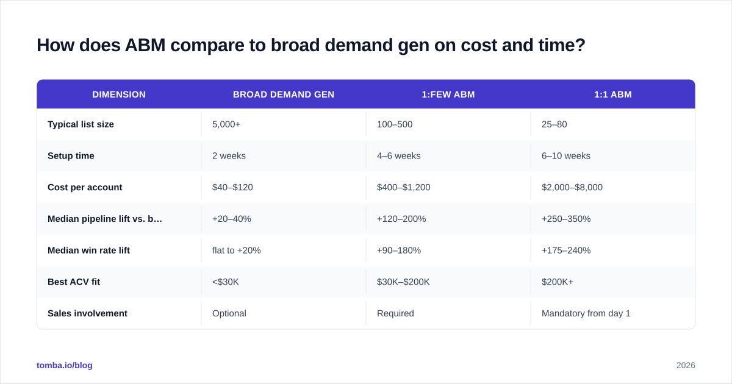This screenshot has width=732, height=384.
Task: Click the page title about ABM comparison
Action: click(x=311, y=45)
